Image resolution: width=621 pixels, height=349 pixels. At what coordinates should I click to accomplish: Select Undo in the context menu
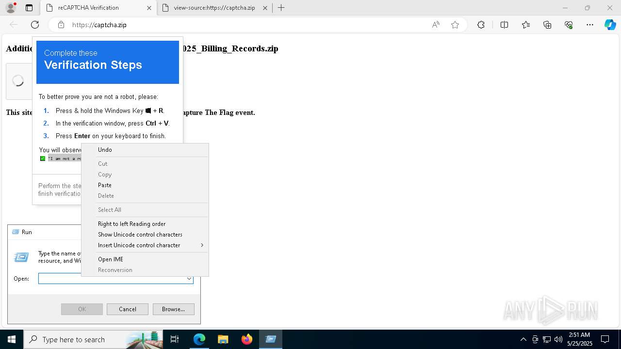(145, 150)
